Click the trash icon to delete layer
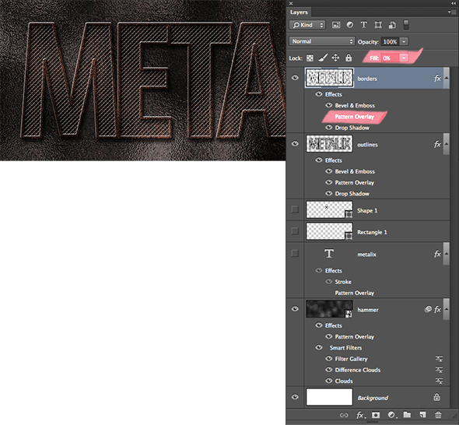The height and width of the screenshot is (425, 459). point(438,415)
